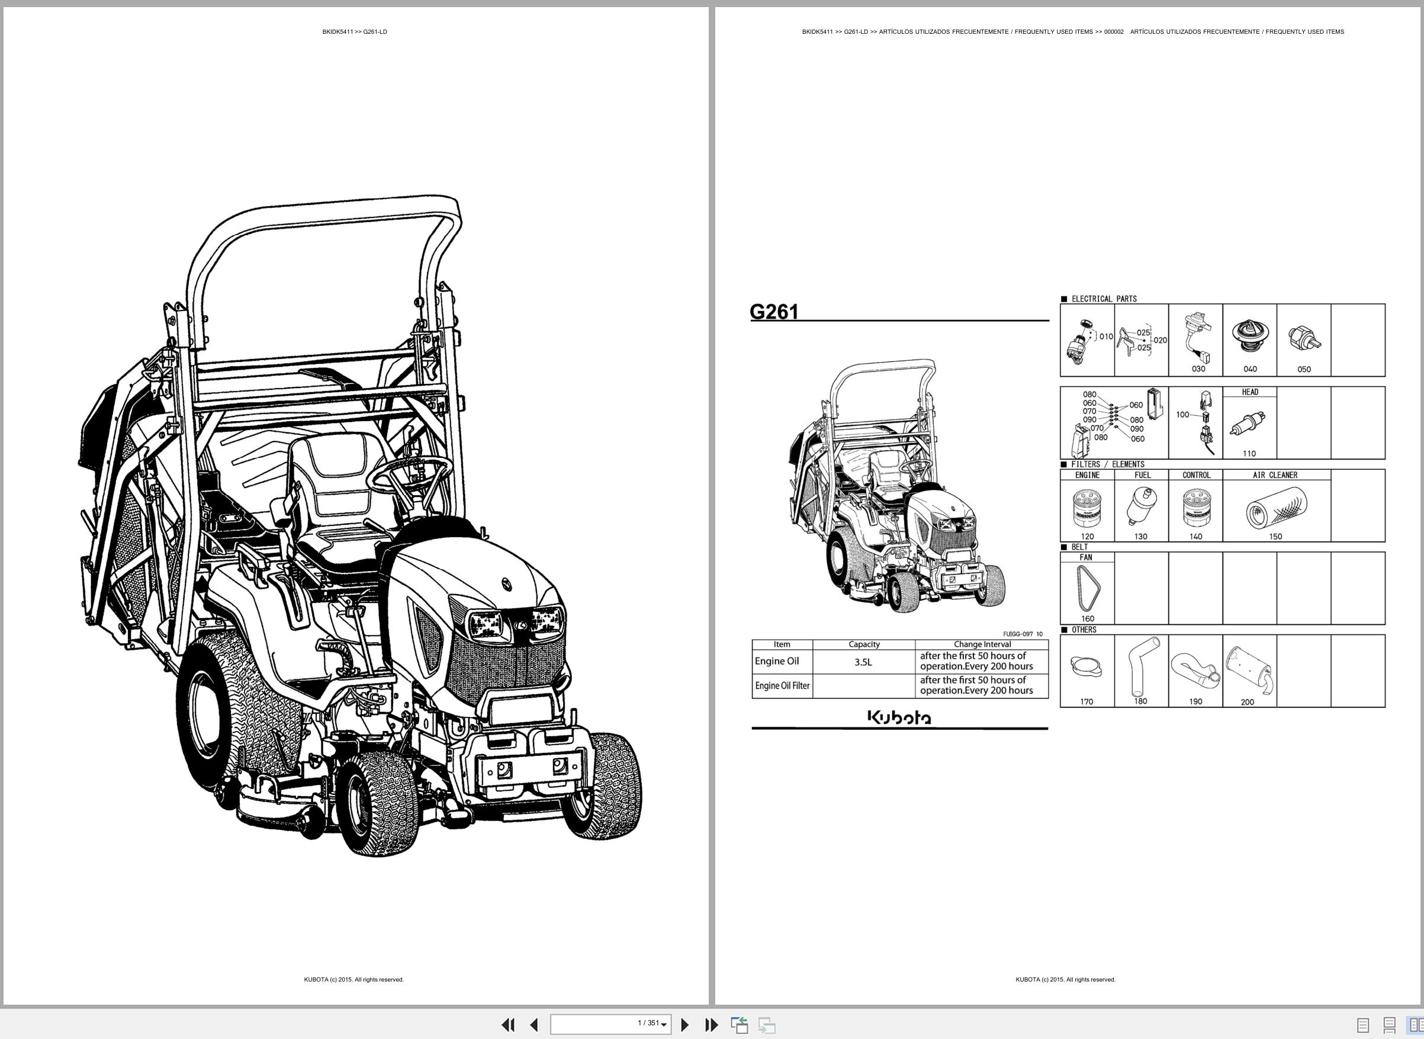Click the muffler part labeled 200
Viewport: 1424px width, 1039px height.
click(x=1250, y=671)
